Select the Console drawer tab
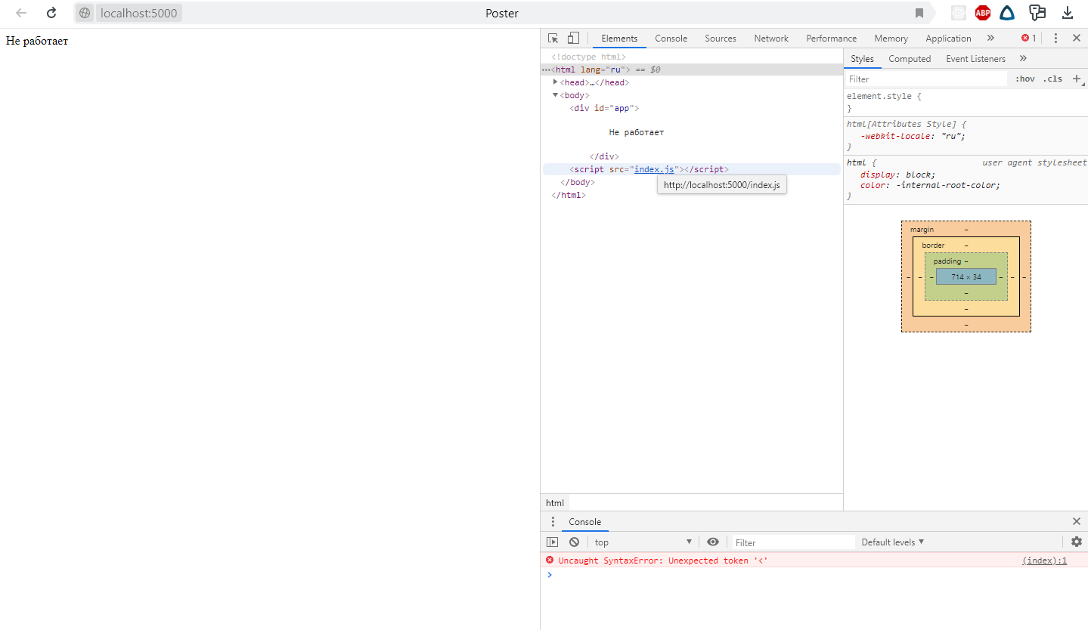1088x630 pixels. coord(585,522)
